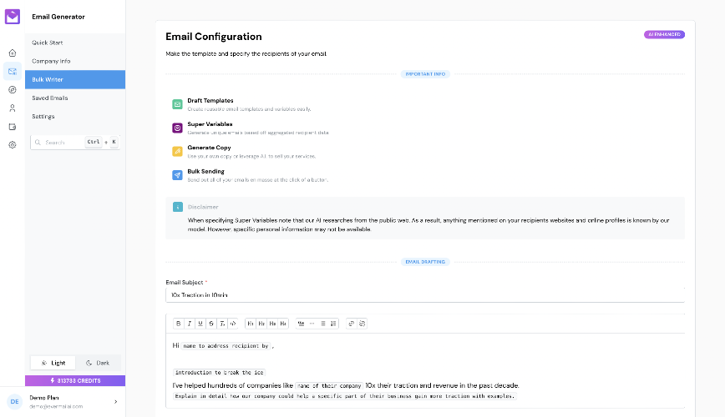Remove link with the unlink icon
725x417 pixels.
[x=362, y=324]
